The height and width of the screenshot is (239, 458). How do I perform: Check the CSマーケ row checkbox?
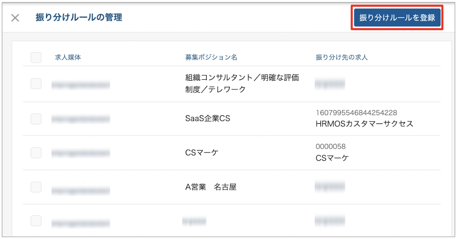[36, 153]
